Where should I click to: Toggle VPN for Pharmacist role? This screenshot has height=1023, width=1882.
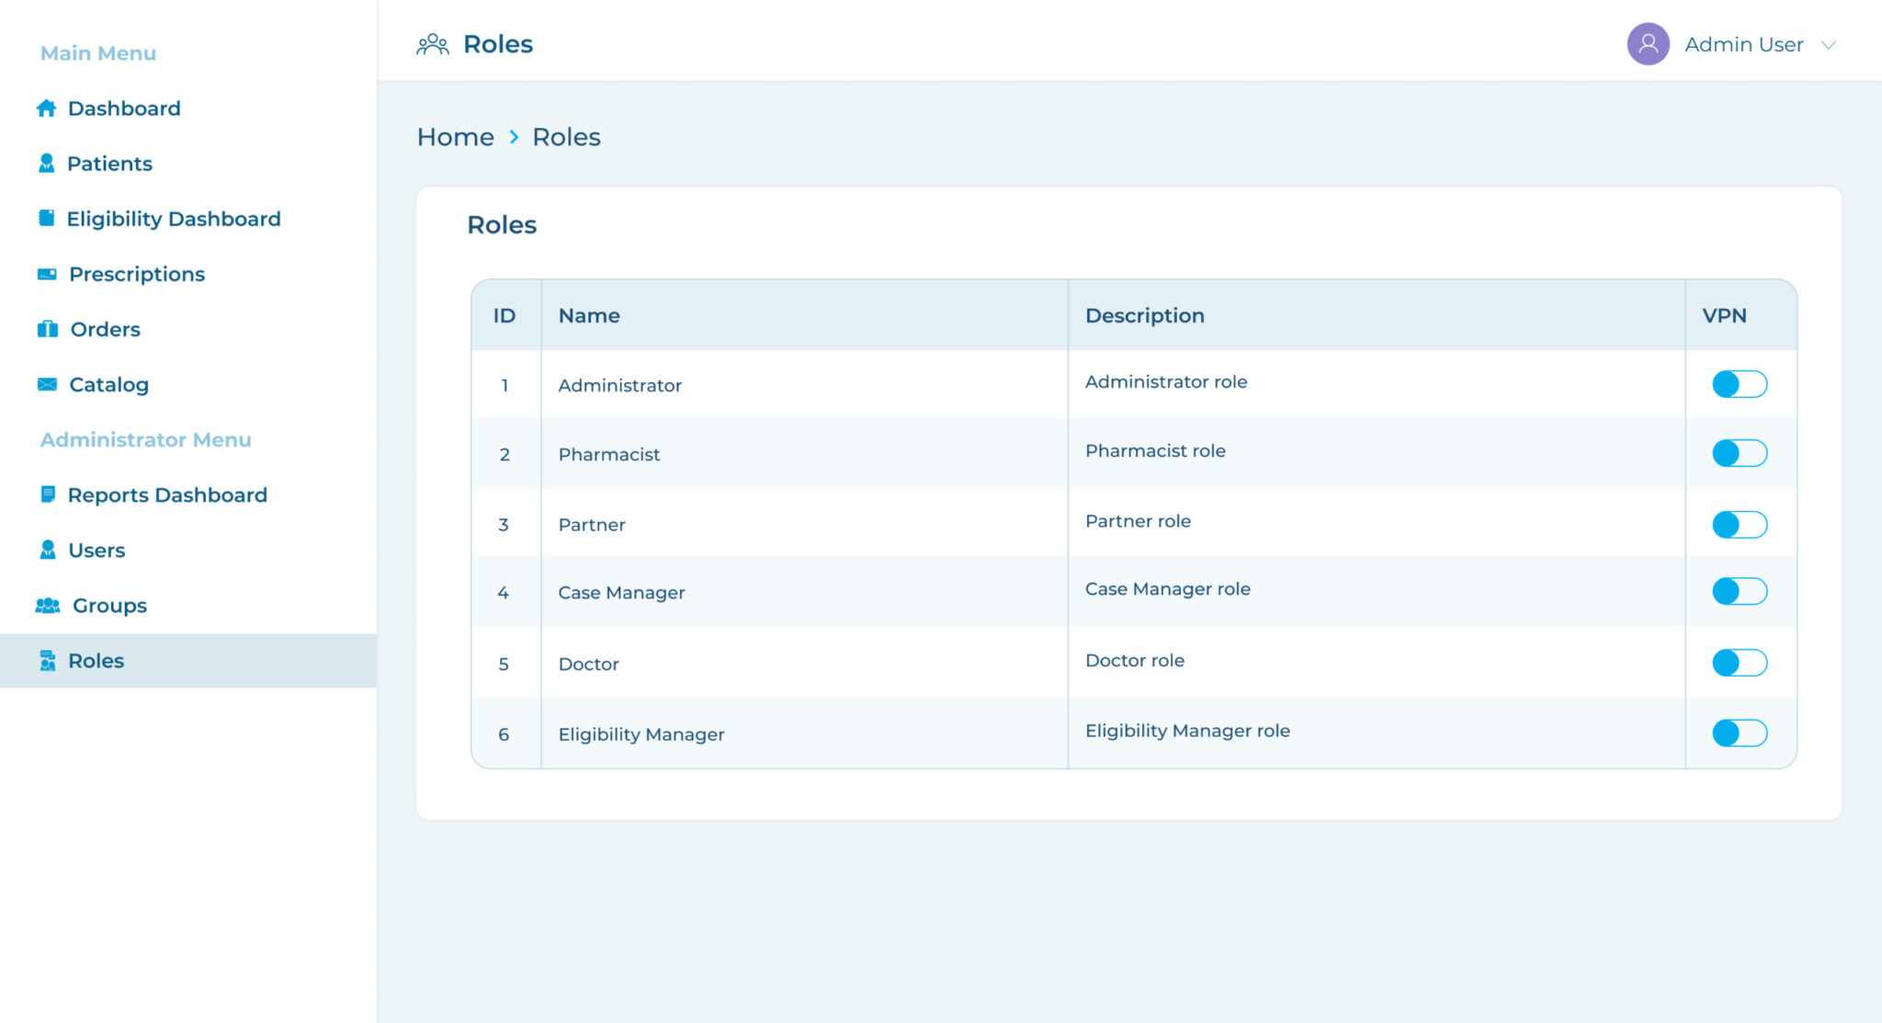click(1740, 453)
